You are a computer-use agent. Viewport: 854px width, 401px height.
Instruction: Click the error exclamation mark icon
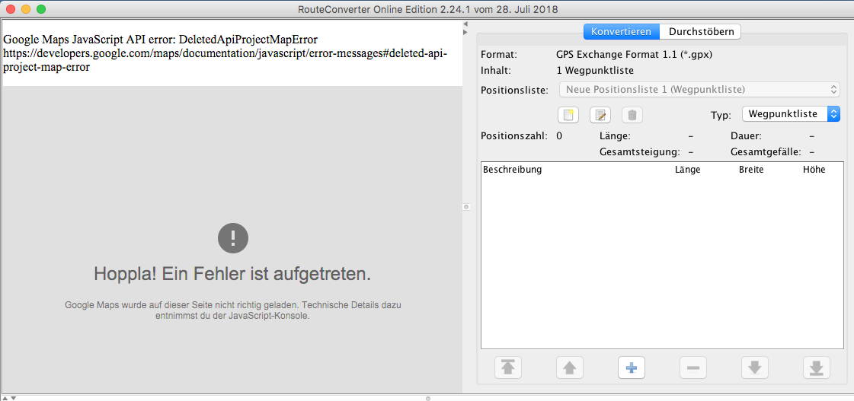coord(232,238)
